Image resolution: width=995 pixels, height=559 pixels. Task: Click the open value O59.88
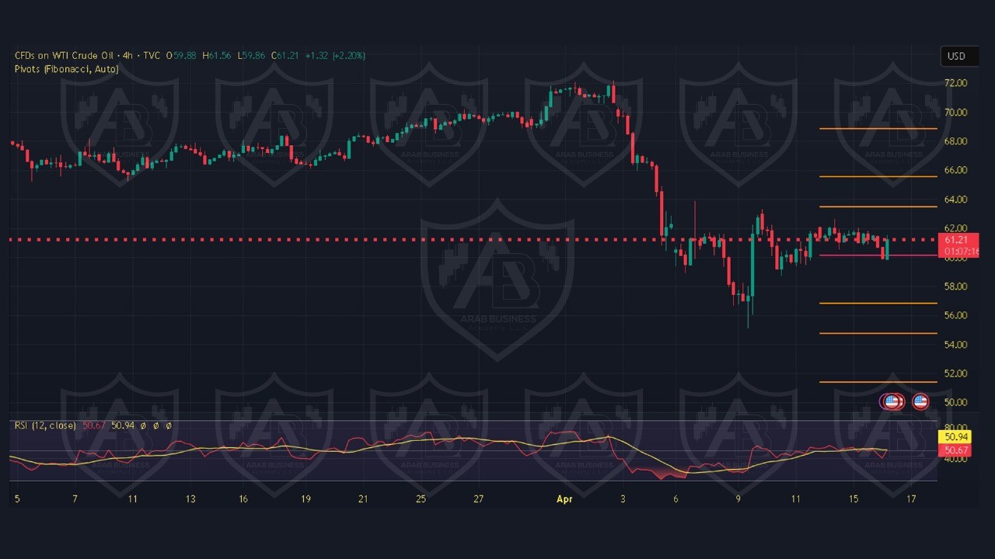[180, 56]
